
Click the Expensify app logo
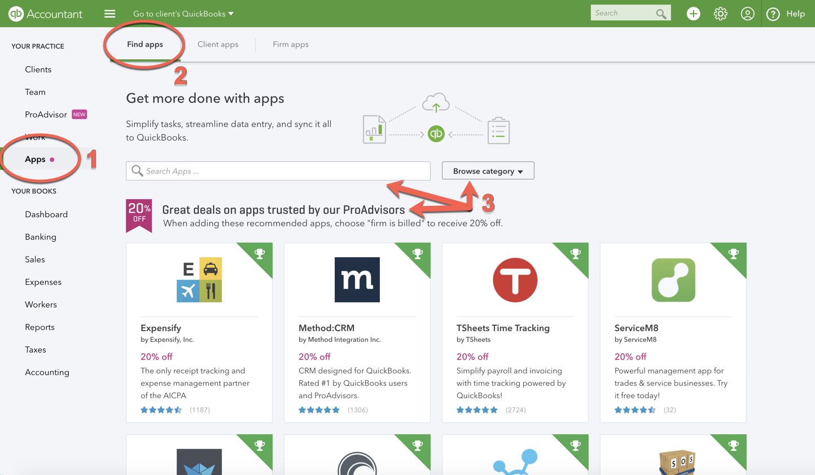click(199, 280)
